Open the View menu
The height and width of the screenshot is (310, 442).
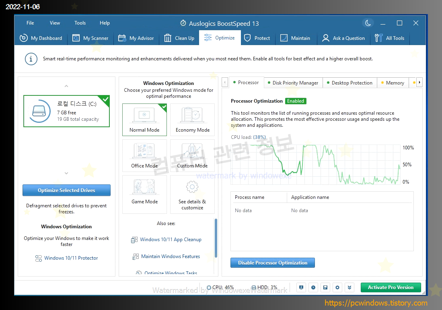[x=55, y=23]
